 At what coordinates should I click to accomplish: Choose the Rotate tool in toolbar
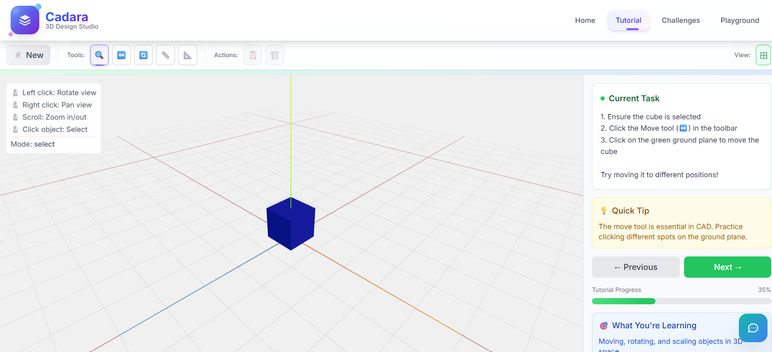144,55
